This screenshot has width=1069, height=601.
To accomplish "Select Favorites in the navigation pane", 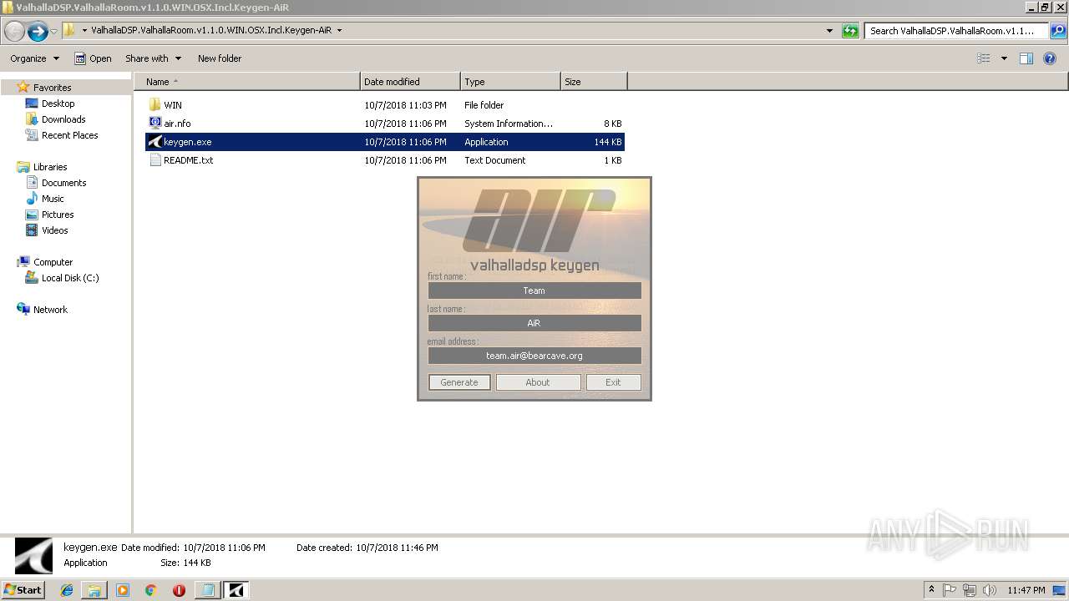I will click(x=52, y=88).
